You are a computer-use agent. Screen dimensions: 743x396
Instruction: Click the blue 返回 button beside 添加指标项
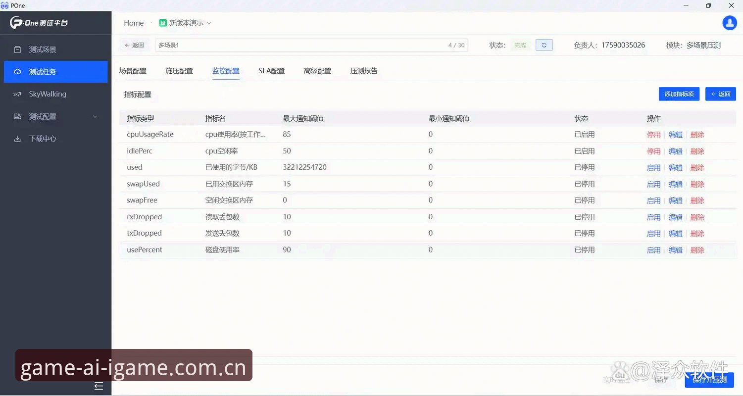(721, 94)
